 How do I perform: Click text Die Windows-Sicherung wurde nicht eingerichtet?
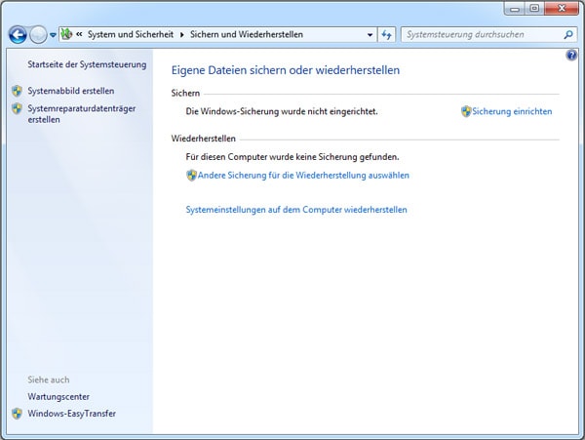click(282, 111)
